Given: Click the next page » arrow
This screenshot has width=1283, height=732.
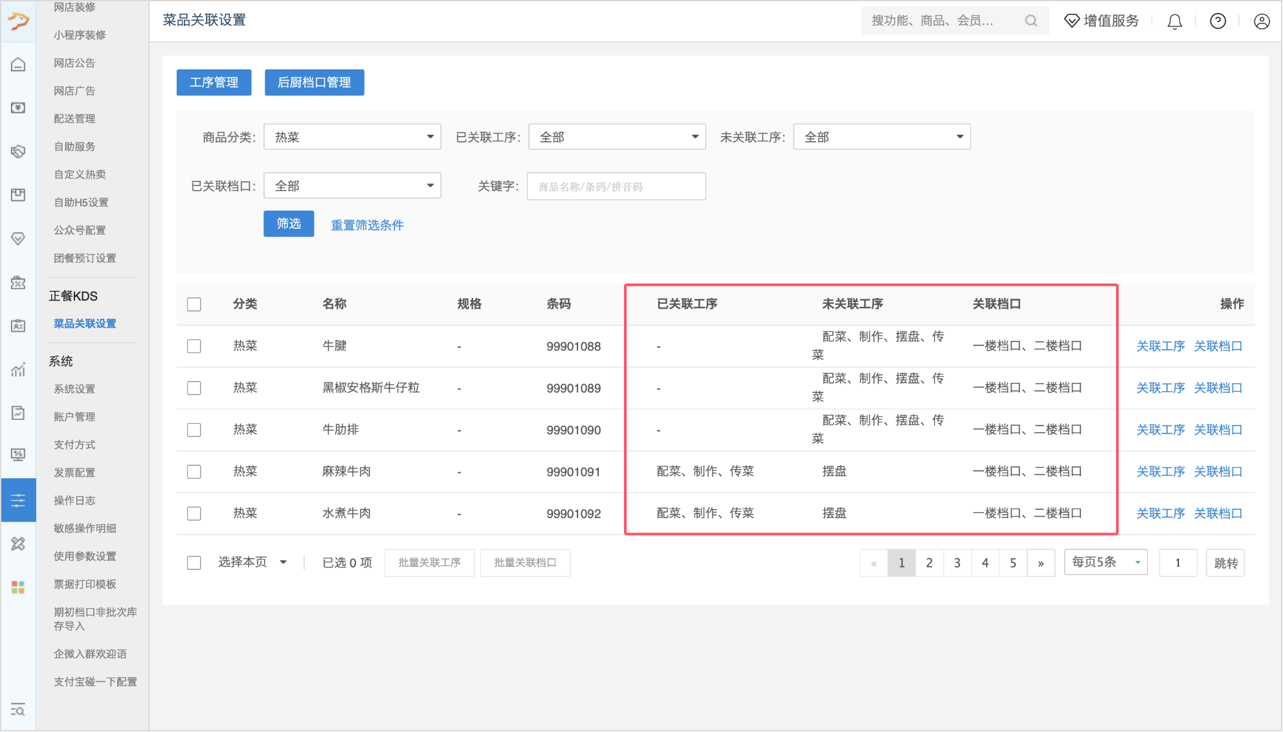Looking at the screenshot, I should [x=1041, y=563].
